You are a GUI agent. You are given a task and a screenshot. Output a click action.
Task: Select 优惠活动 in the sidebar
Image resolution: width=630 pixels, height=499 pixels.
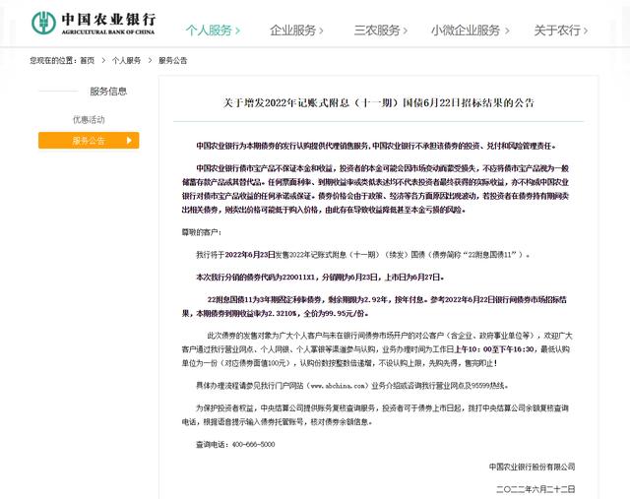89,120
